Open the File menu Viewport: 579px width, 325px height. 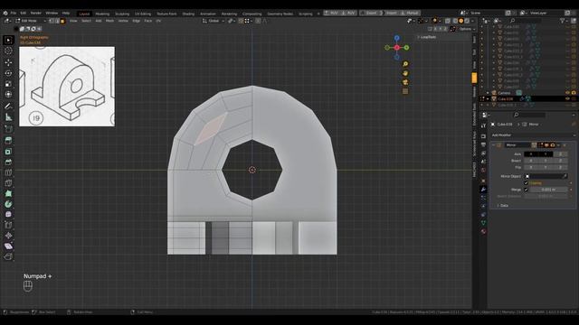14,13
